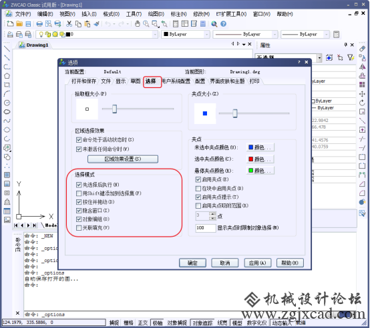Select the Circle tool in left toolbar
370x328 pixels.
(x=7, y=103)
